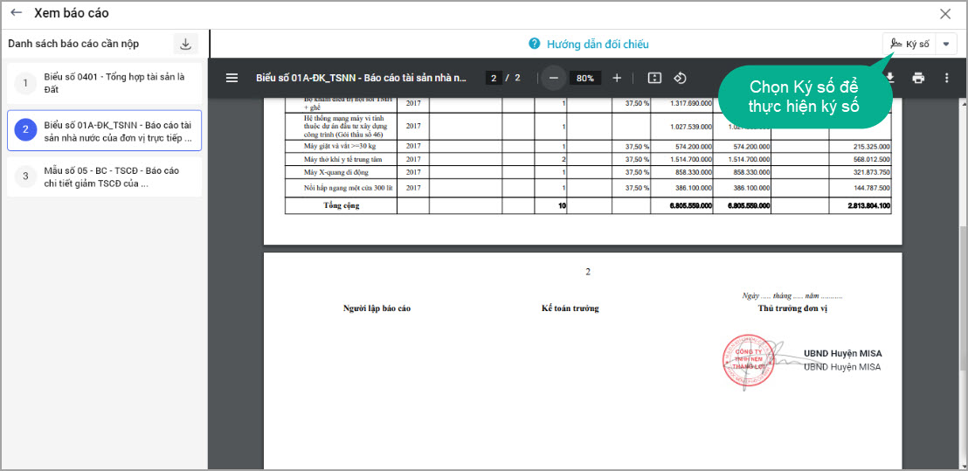
Task: Open PDF viewer more options menu
Action: (x=947, y=78)
